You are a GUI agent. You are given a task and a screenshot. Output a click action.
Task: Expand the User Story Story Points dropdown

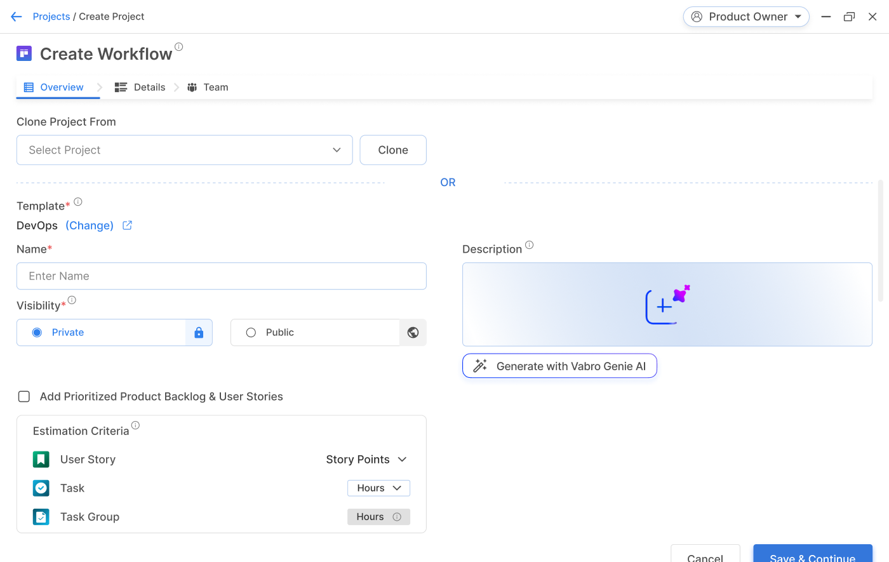tap(366, 460)
